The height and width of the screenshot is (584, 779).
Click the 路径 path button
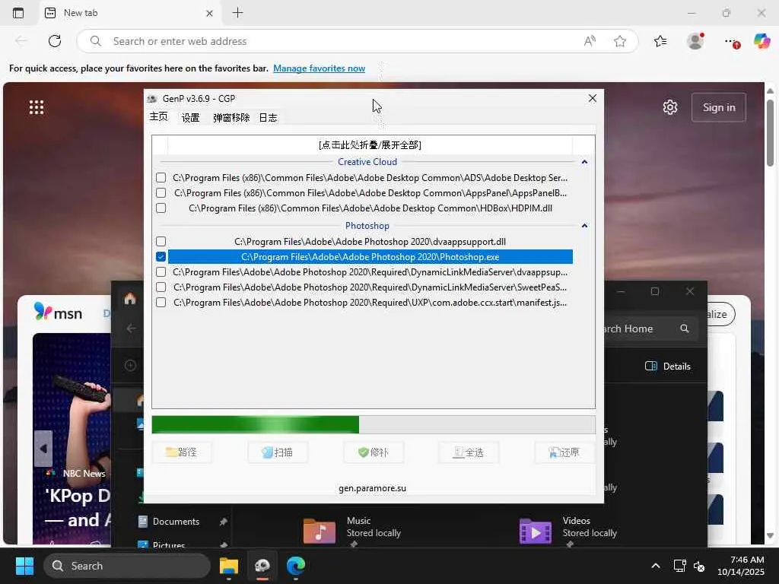(x=181, y=452)
